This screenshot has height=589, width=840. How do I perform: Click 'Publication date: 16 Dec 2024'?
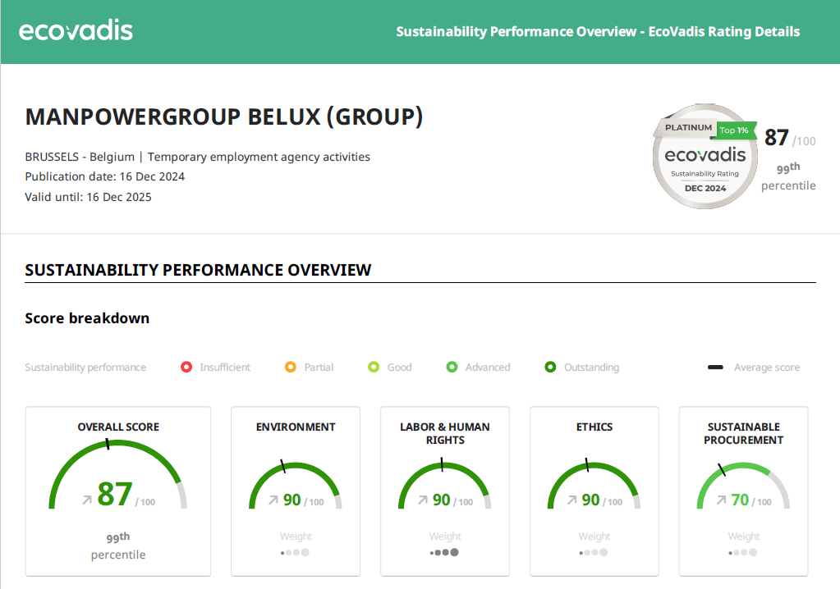tap(104, 176)
